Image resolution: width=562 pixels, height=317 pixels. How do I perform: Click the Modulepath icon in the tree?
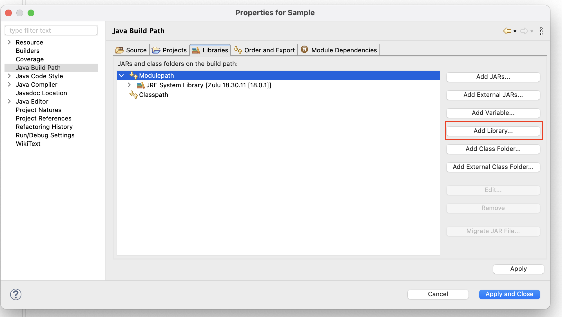[133, 75]
